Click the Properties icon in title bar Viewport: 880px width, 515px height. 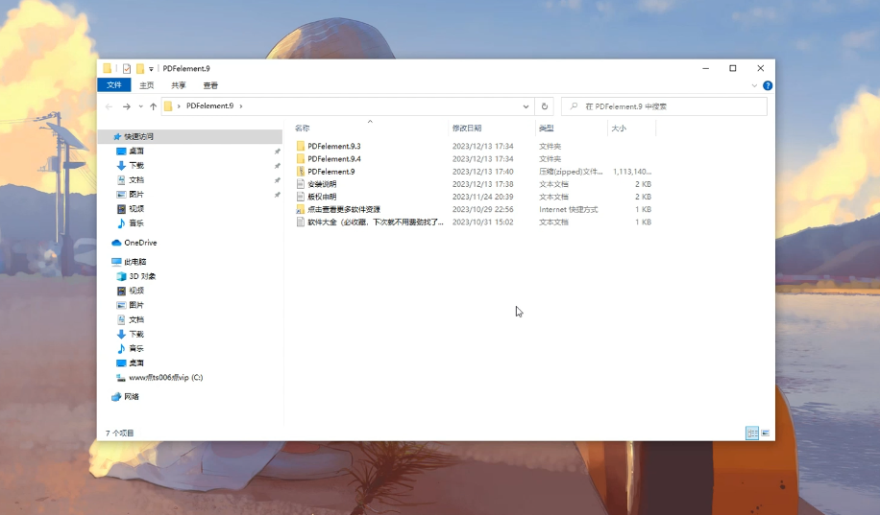pos(126,68)
